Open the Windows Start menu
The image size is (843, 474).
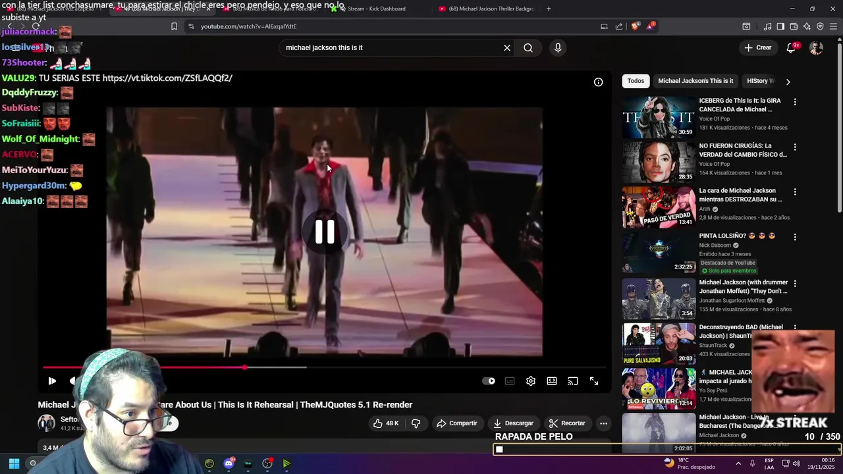click(x=14, y=463)
